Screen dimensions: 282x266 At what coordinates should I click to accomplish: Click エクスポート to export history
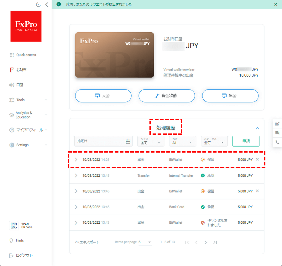(87, 242)
